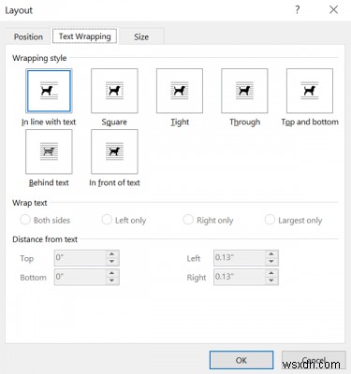The width and height of the screenshot is (351, 374).
Task: Pick the Tight wrapping style icon
Action: pyautogui.click(x=180, y=91)
